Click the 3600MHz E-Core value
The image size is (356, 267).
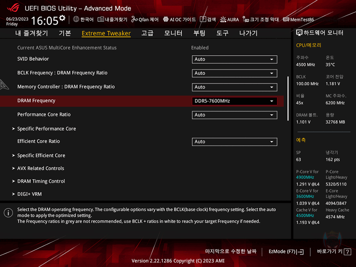305,196
